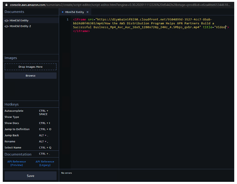The image size is (237, 184).
Task: Select Html3d Entity document in sidebar
Action: tap(19, 21)
